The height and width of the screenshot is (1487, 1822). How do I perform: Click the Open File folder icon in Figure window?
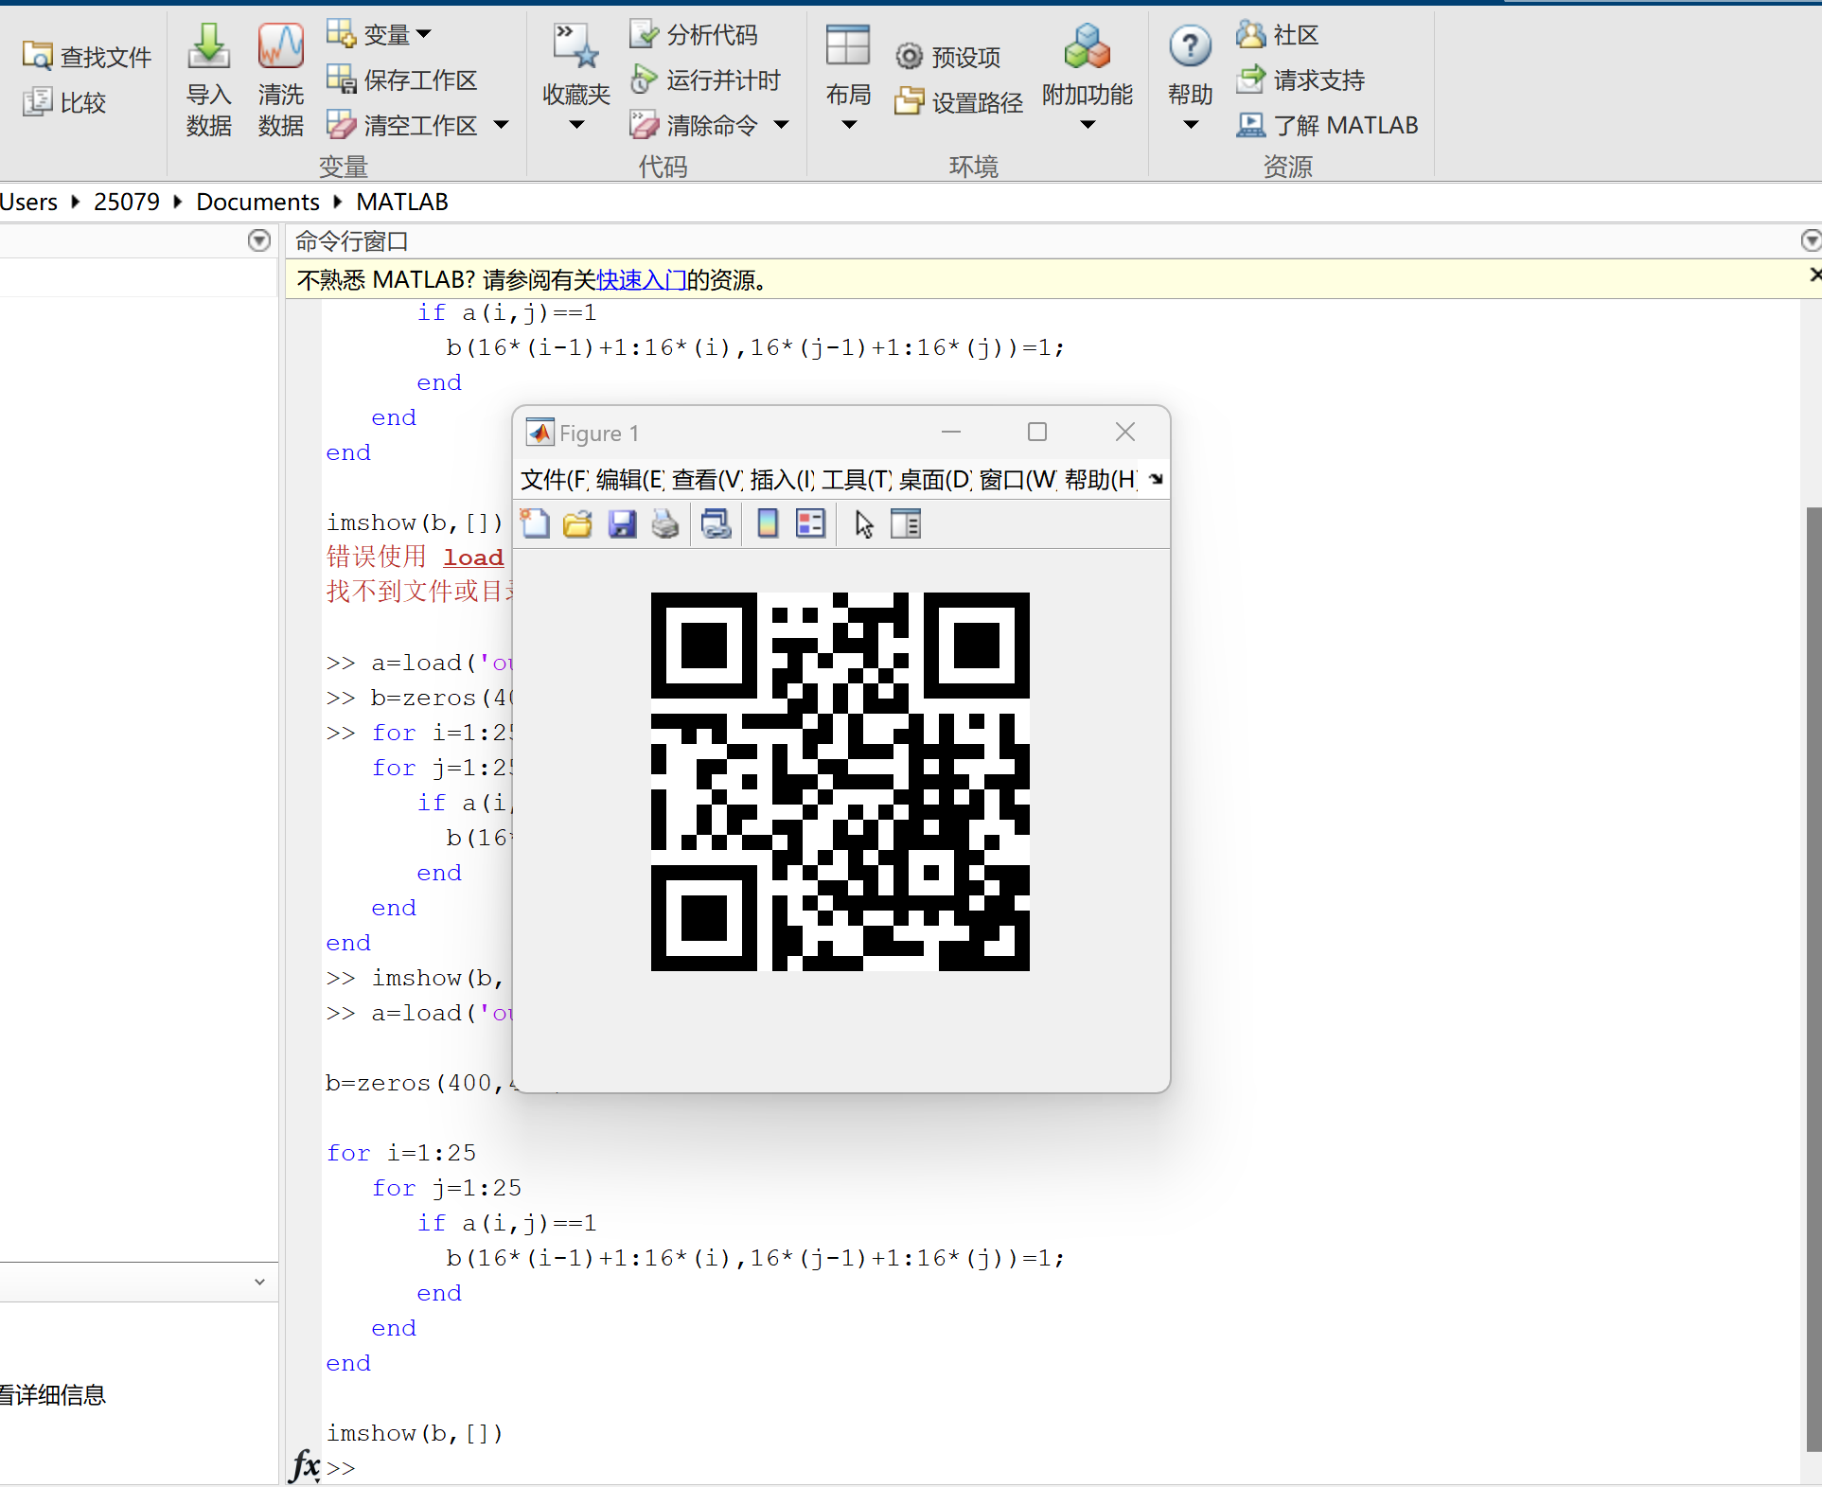(577, 523)
